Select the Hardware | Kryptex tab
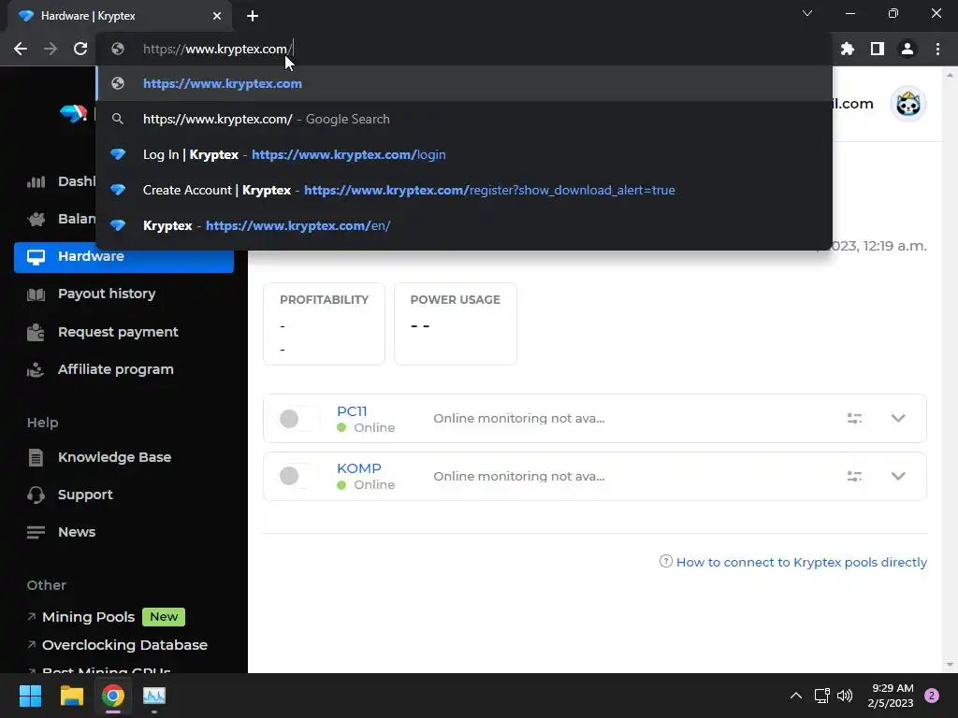 (120, 16)
